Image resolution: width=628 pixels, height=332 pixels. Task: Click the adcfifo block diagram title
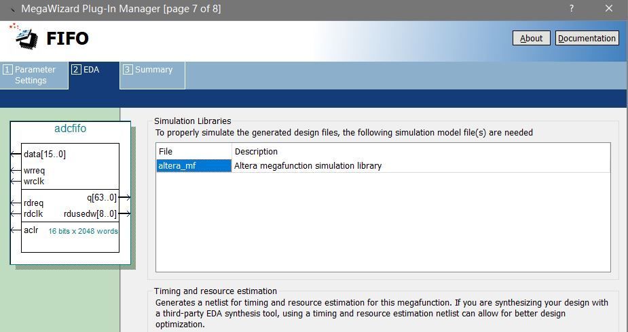70,129
